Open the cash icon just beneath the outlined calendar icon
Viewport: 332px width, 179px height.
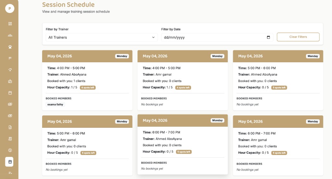click(10, 104)
